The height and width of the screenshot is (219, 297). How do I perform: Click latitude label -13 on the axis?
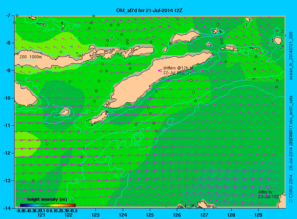(x=7, y=181)
